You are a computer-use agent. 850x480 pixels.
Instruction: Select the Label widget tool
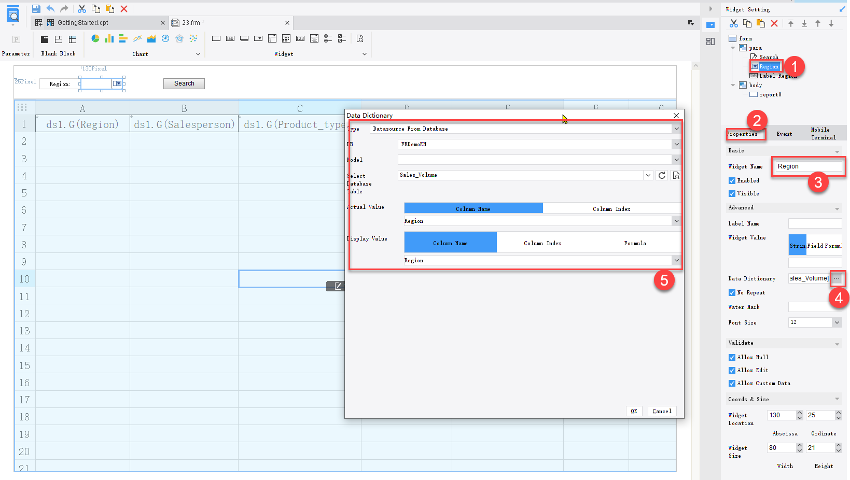tap(230, 38)
